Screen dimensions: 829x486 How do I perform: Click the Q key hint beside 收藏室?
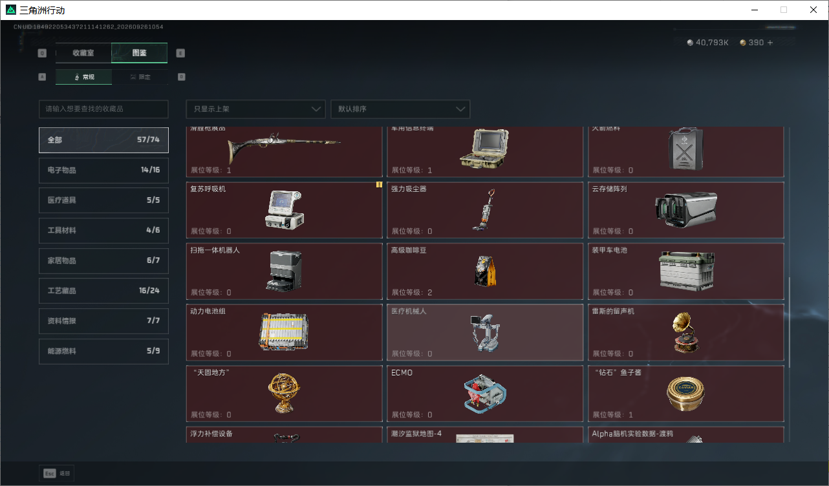click(43, 54)
